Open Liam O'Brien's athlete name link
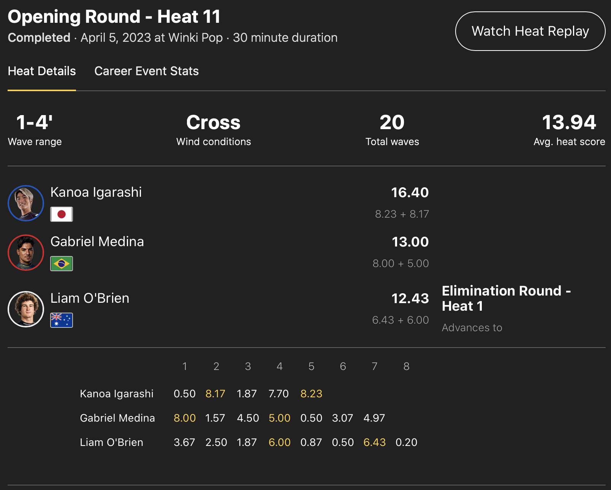This screenshot has height=490, width=611. click(x=90, y=298)
